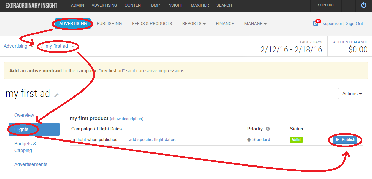
Task: Open the RSS notifications feed icon
Action: tap(316, 23)
